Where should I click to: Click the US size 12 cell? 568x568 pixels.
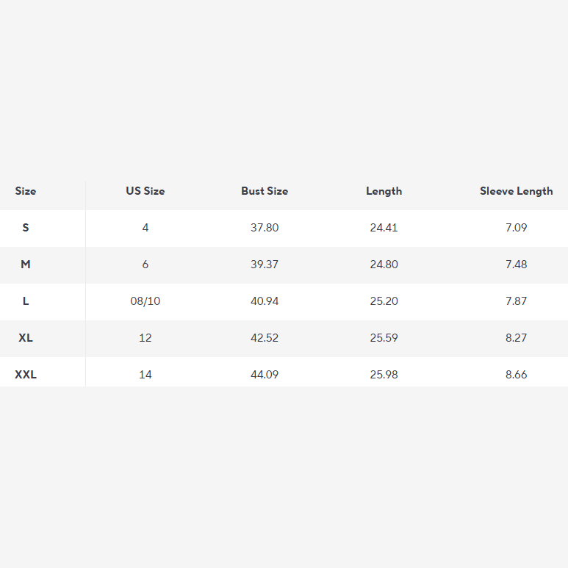(x=145, y=337)
